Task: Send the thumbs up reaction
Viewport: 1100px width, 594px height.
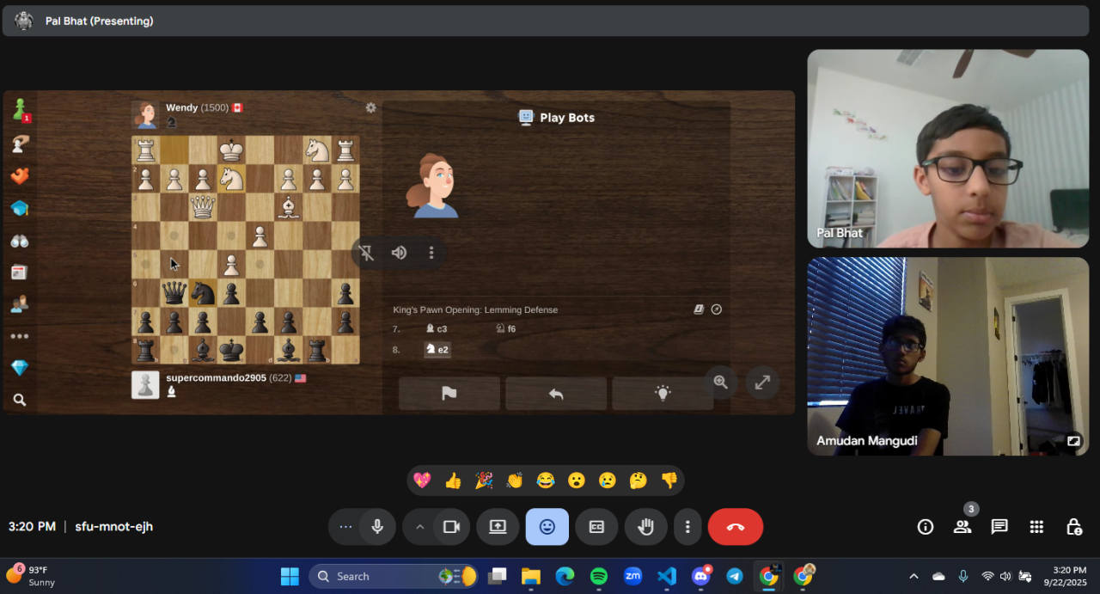Action: 453,481
